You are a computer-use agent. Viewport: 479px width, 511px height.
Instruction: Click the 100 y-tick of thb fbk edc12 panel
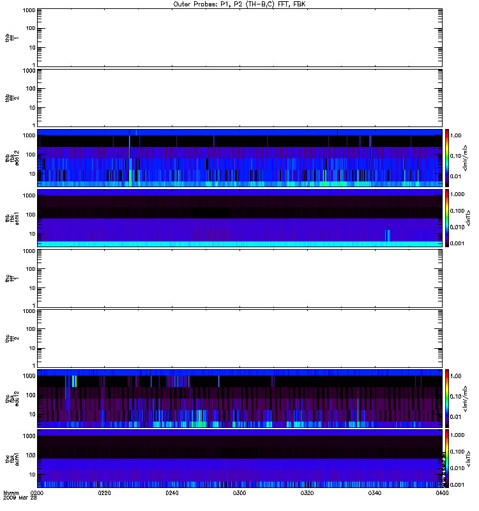coord(31,155)
